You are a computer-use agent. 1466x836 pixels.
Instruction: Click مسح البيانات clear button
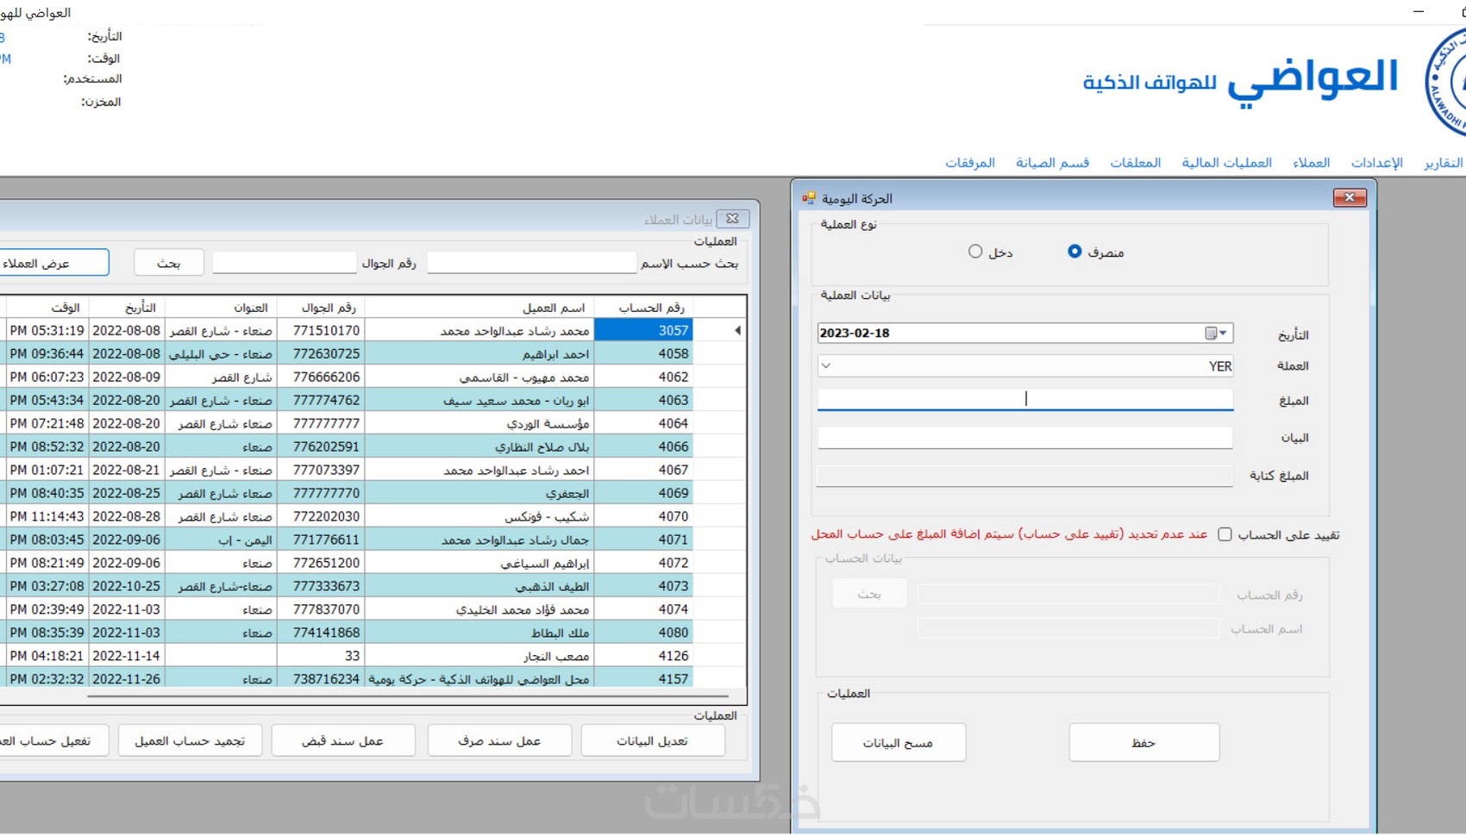click(x=899, y=742)
